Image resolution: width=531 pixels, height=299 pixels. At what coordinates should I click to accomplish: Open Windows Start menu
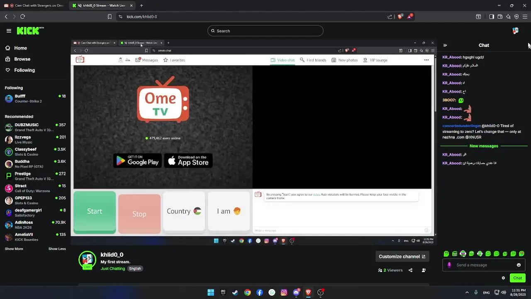tap(211, 292)
